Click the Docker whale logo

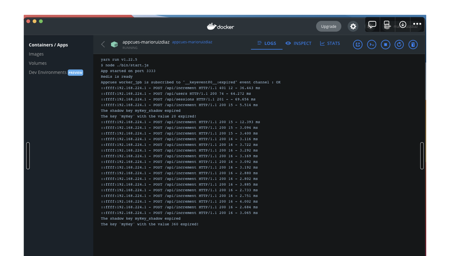pyautogui.click(x=221, y=26)
